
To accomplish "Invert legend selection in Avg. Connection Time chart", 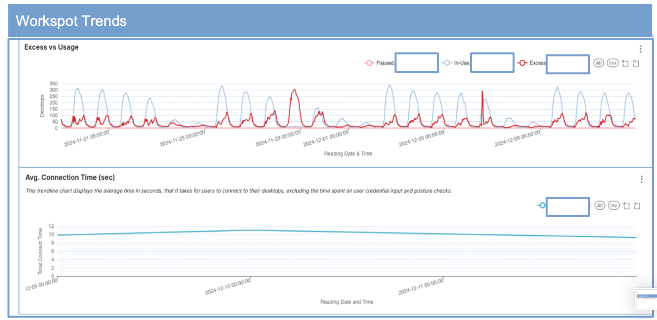I will click(614, 205).
